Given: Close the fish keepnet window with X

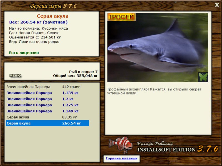Looking at the screenshot, I should pyautogui.click(x=217, y=5).
